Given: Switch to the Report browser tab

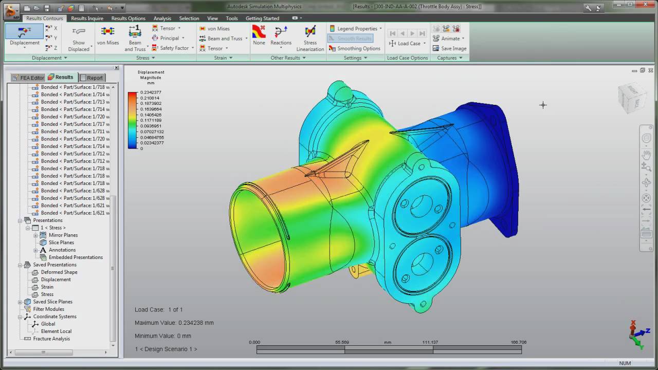Looking at the screenshot, I should [x=92, y=78].
